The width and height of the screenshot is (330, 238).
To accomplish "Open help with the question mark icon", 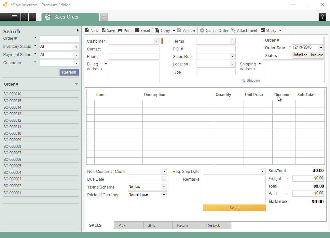I will click(x=322, y=17).
